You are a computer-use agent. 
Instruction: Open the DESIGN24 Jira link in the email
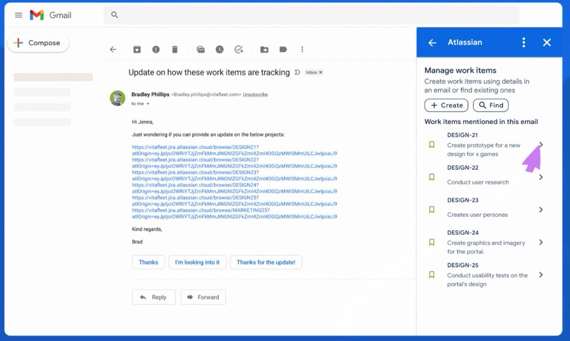tap(235, 188)
